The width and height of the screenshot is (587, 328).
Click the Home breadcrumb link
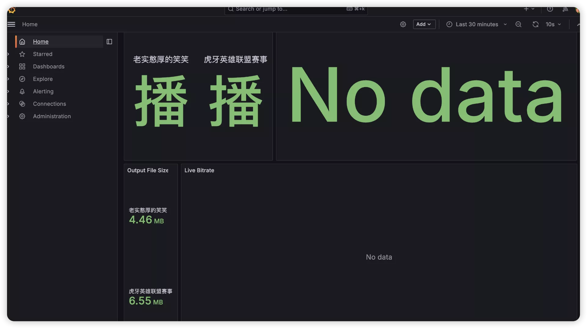tap(30, 24)
